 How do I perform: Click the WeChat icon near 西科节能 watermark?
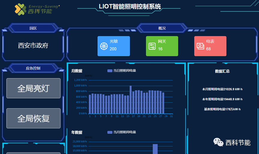click(218, 142)
